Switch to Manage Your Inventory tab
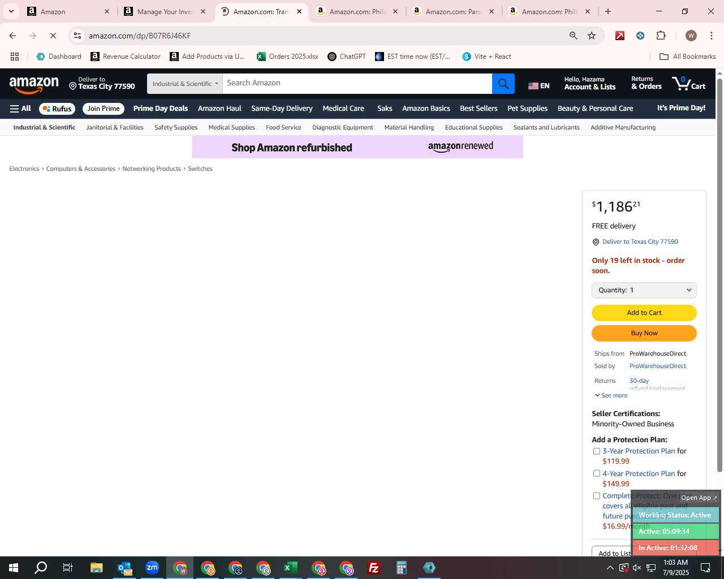The image size is (724, 579). tap(164, 11)
